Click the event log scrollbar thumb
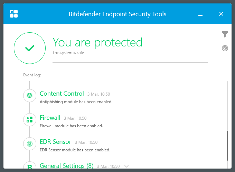This screenshot has width=235, height=172. pos(227,145)
